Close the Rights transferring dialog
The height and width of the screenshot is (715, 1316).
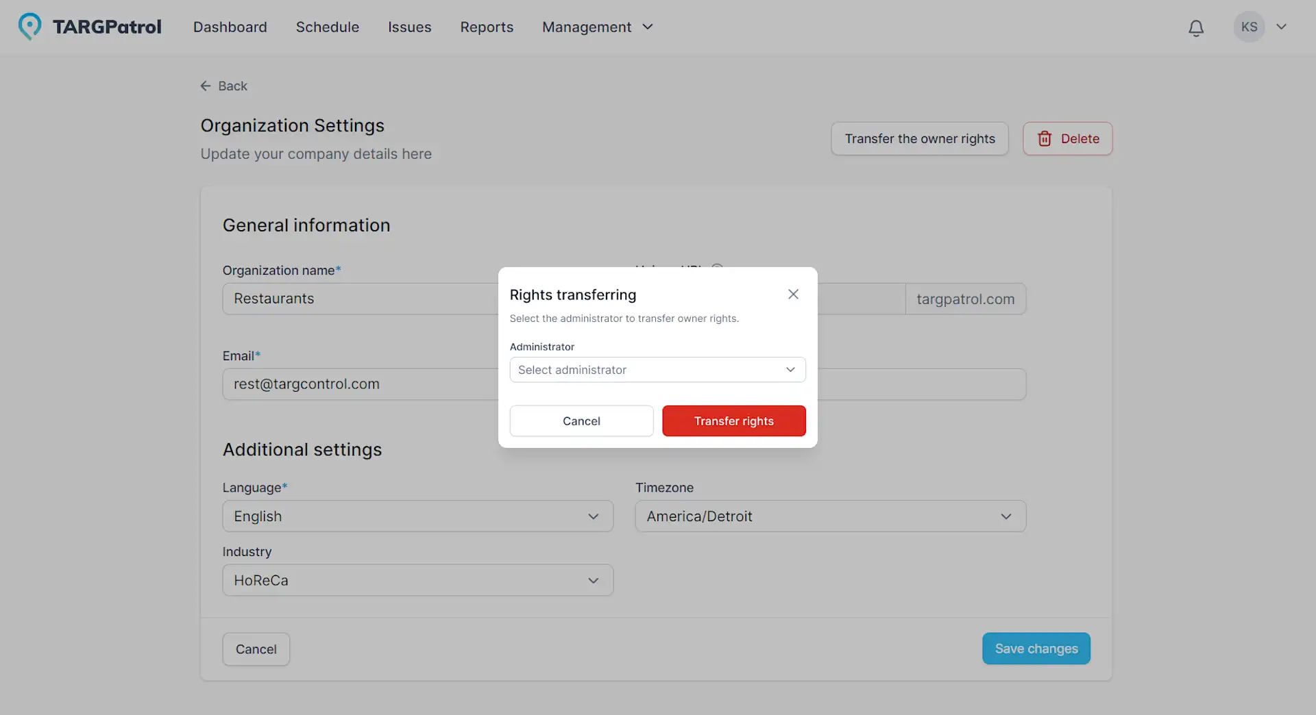click(793, 294)
